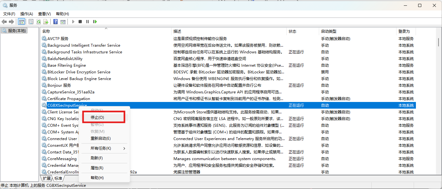Click the Restart Service toolbar icon
The height and width of the screenshot is (189, 442).
95,22
